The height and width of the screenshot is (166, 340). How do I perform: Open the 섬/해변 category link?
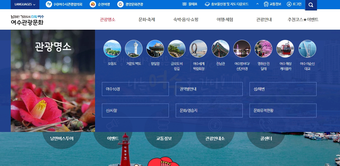click(x=283, y=89)
